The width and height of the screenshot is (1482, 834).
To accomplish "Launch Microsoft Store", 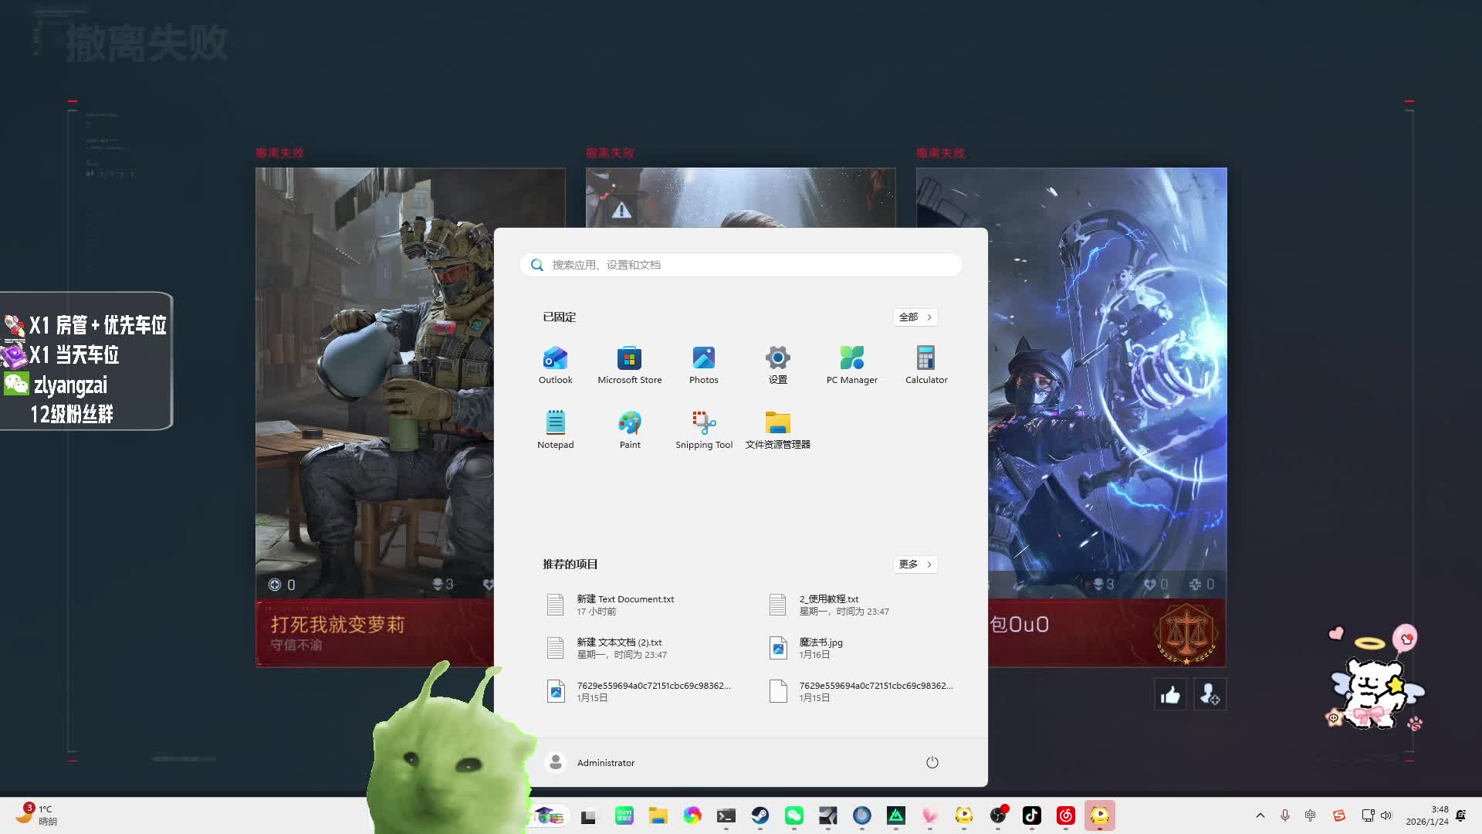I will coord(629,364).
